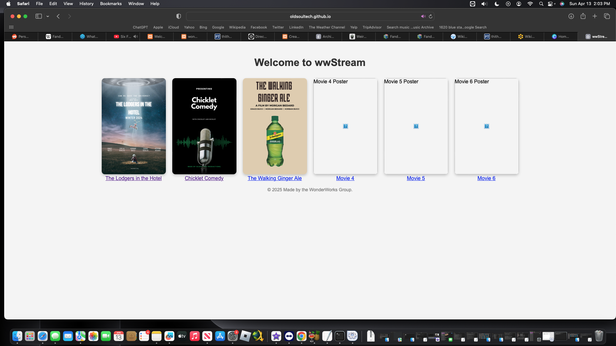Open the Chicklet Comedy link
This screenshot has width=616, height=346.
click(x=204, y=178)
